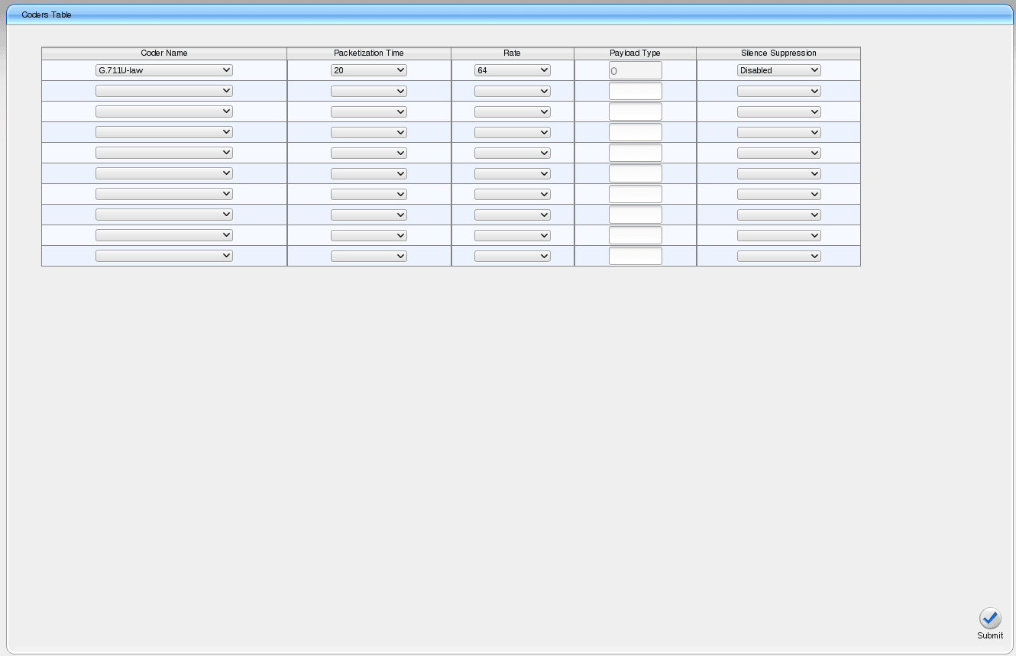Click the Payload Type field in row four
The height and width of the screenshot is (656, 1016).
(x=636, y=132)
